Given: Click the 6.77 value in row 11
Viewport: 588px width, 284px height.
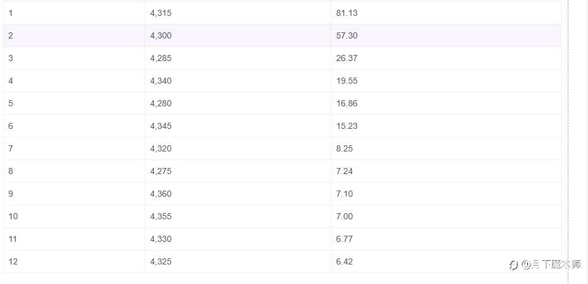Looking at the screenshot, I should [447, 239].
